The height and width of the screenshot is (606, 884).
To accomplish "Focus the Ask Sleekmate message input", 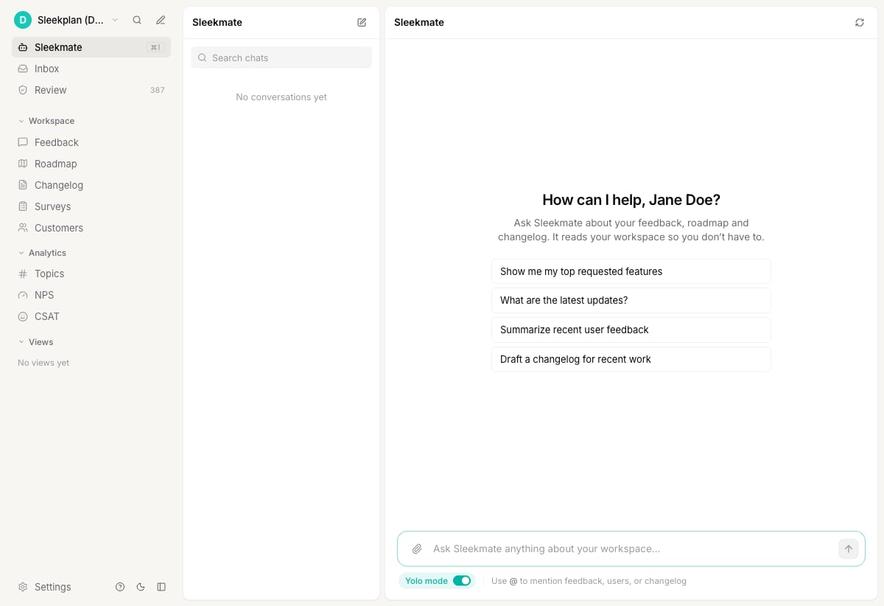I will coord(632,548).
